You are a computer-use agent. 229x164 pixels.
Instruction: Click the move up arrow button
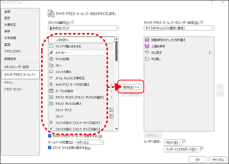click(x=220, y=87)
